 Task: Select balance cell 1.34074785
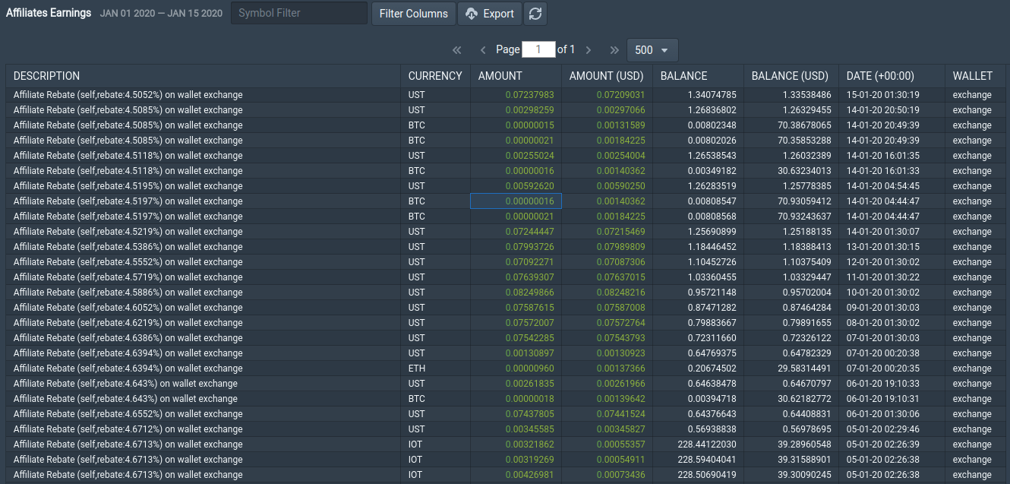click(x=699, y=95)
